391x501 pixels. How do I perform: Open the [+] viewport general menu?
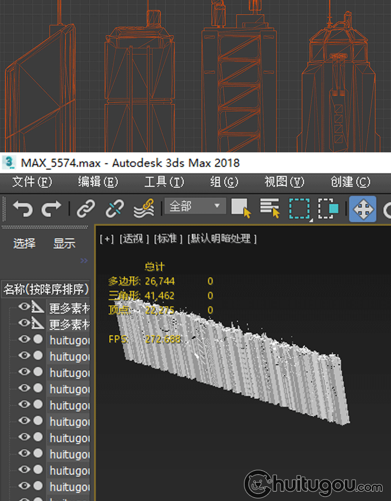106,238
